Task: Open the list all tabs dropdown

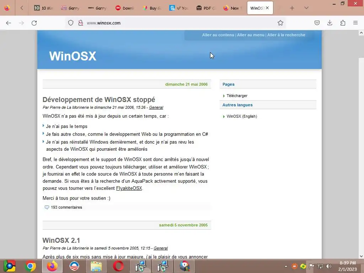Action: [x=306, y=8]
